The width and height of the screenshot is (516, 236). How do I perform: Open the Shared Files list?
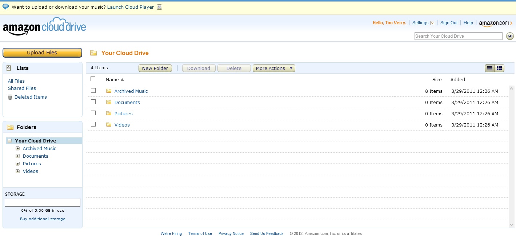pos(22,88)
